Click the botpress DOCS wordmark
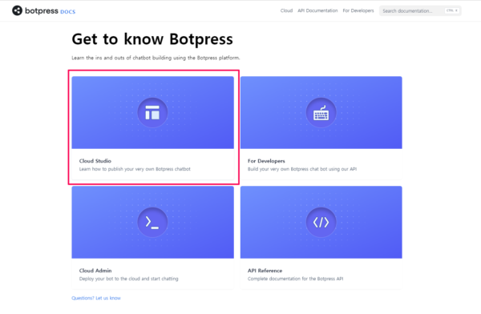 tap(50, 11)
